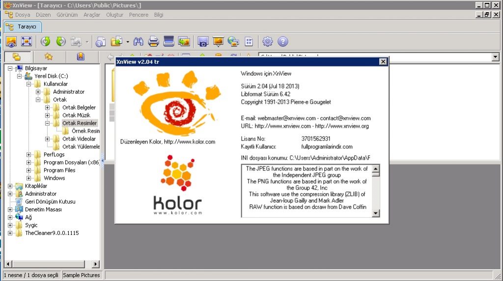Screen dimensions: 503x281
Task: Open the Settings gear icon
Action: pos(267,42)
